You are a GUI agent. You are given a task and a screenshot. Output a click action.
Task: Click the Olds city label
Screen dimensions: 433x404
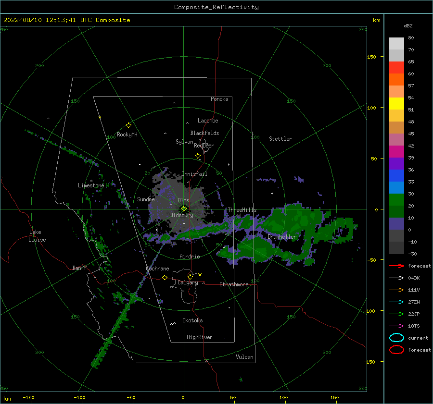(183, 200)
